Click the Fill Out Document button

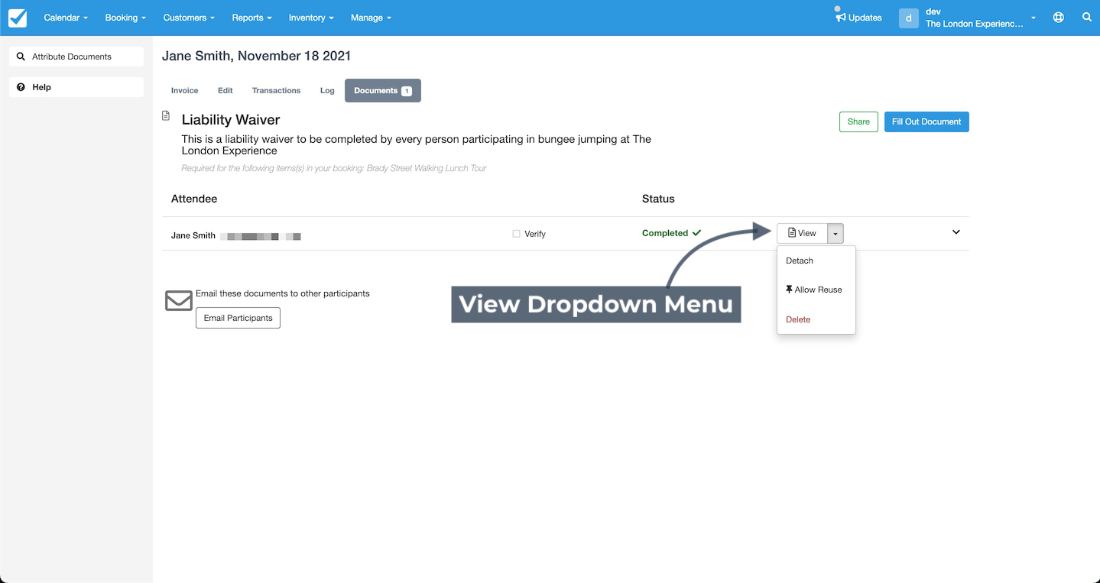[x=926, y=121]
